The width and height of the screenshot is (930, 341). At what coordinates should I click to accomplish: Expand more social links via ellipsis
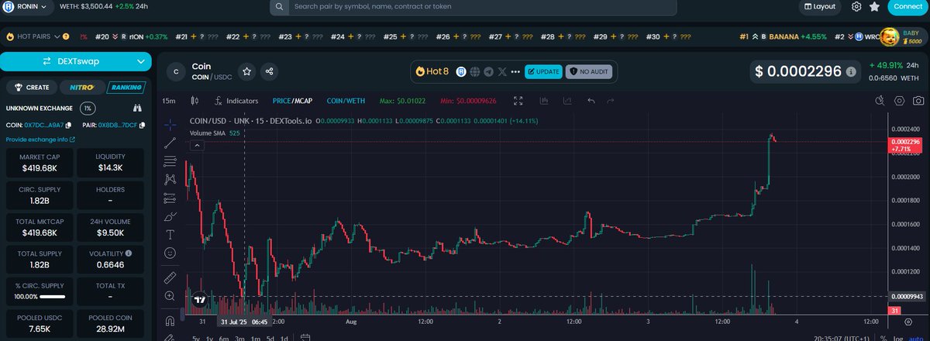point(516,71)
